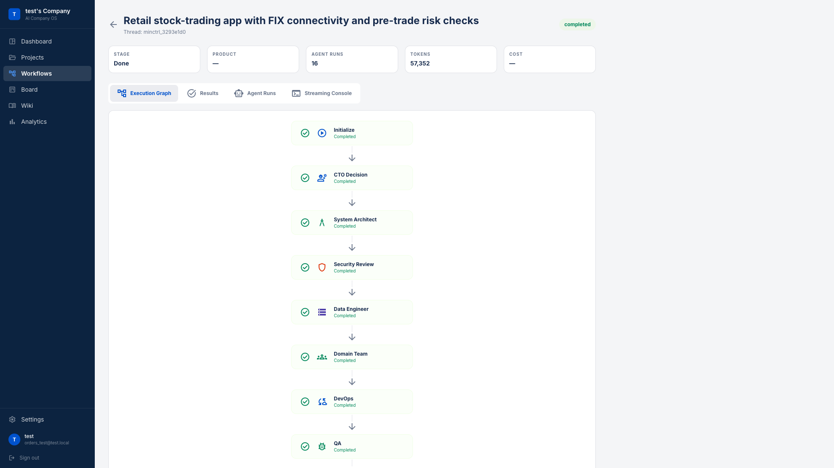Open the Agent Runs tab

pos(255,93)
